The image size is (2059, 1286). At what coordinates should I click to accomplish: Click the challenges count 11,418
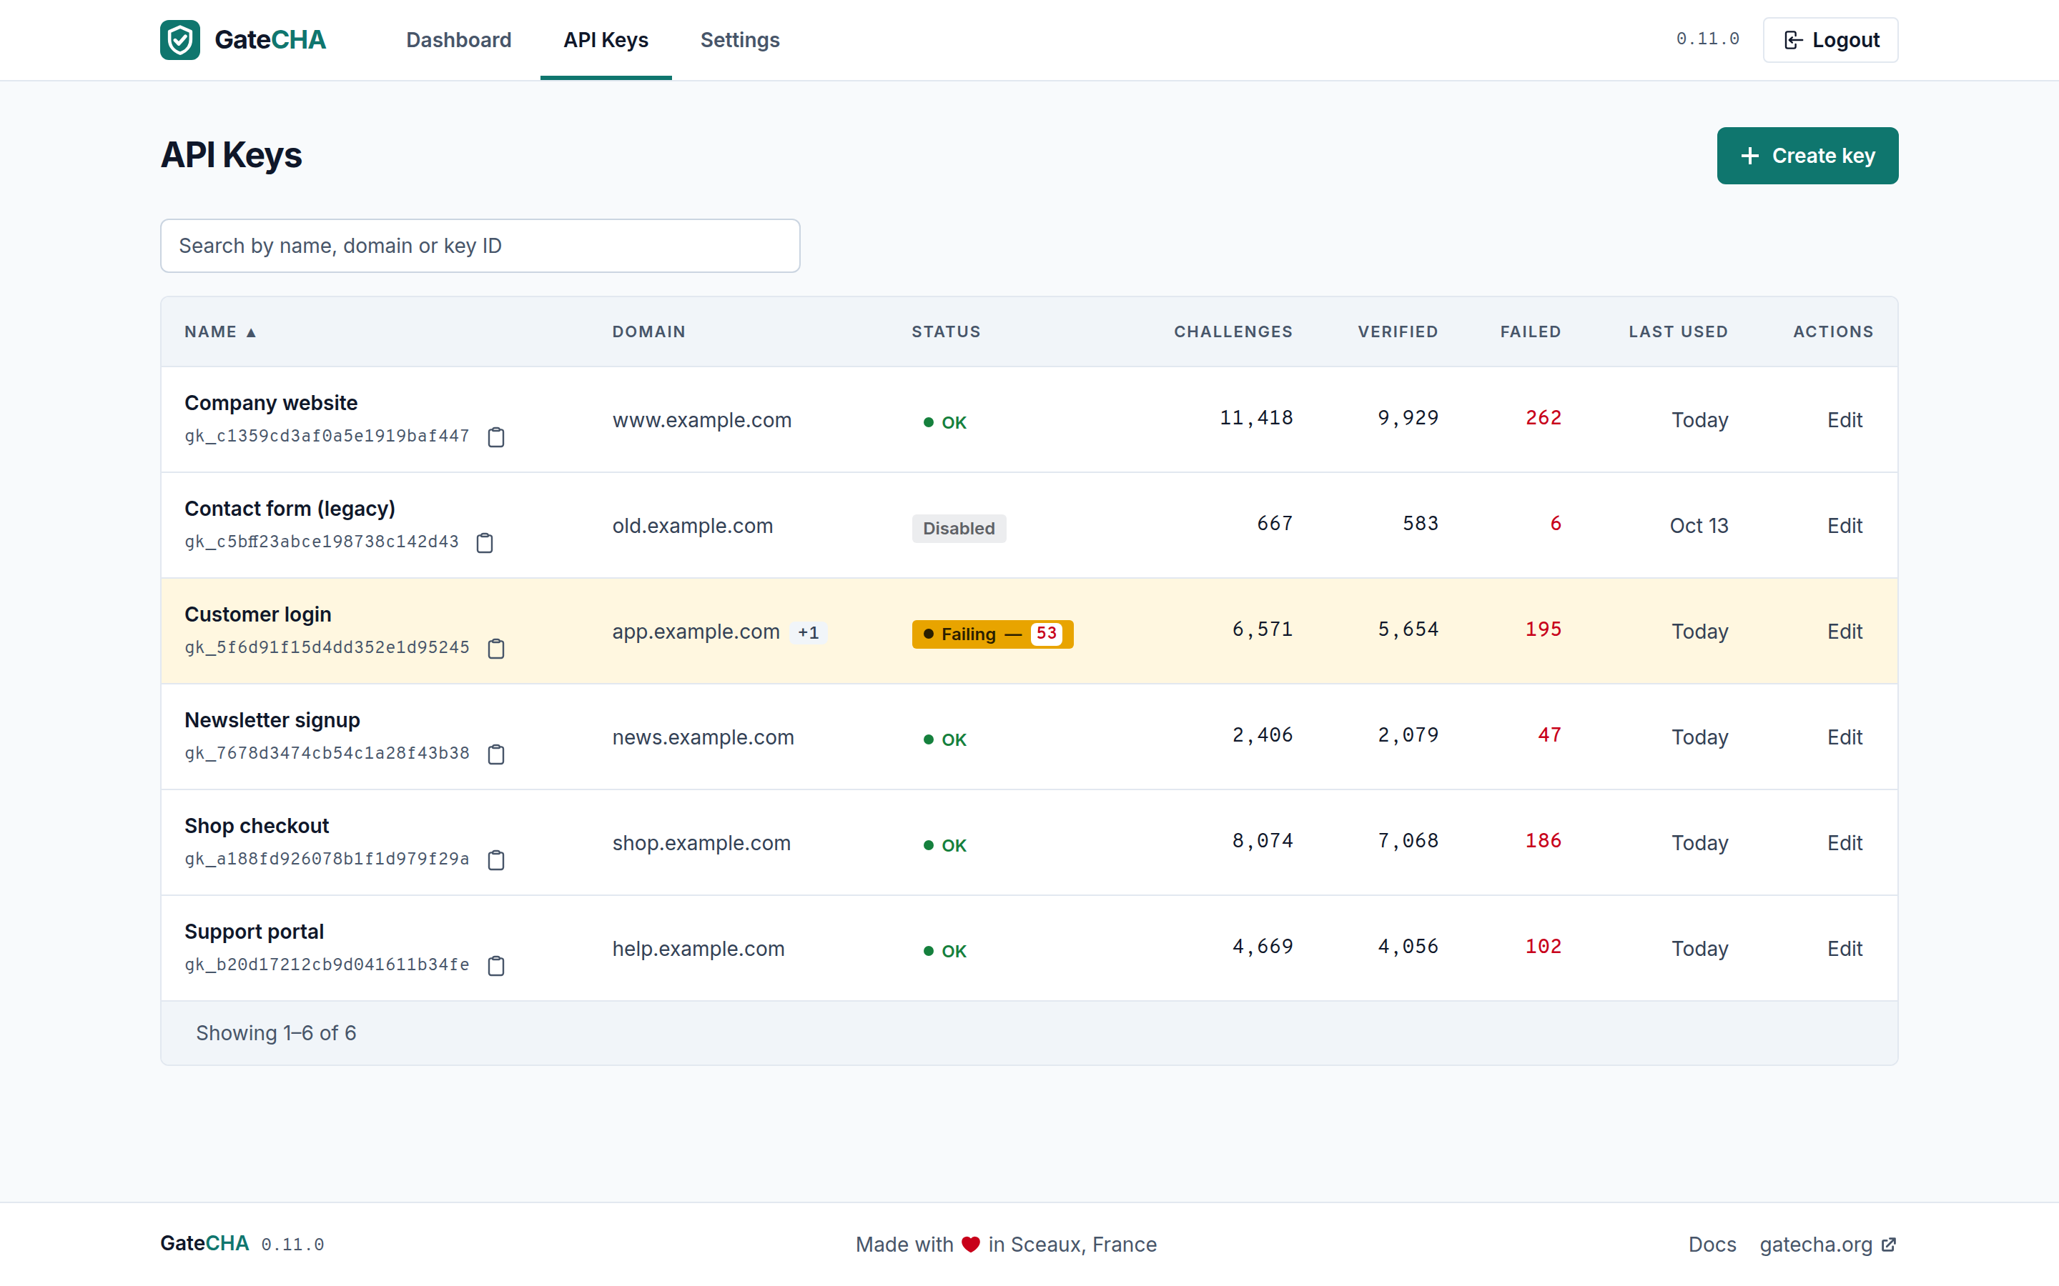(x=1256, y=418)
